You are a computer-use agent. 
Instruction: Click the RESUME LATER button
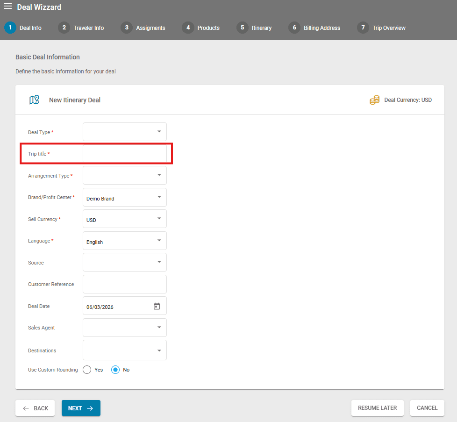click(x=377, y=408)
